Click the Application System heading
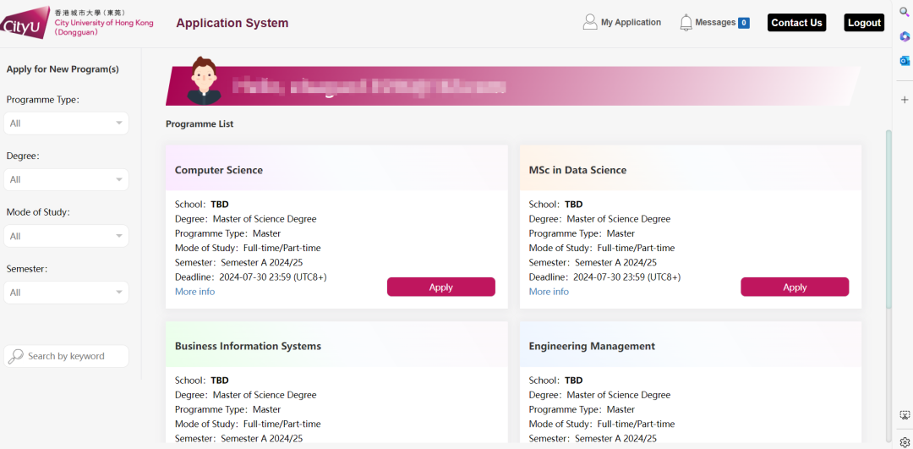 click(x=232, y=24)
